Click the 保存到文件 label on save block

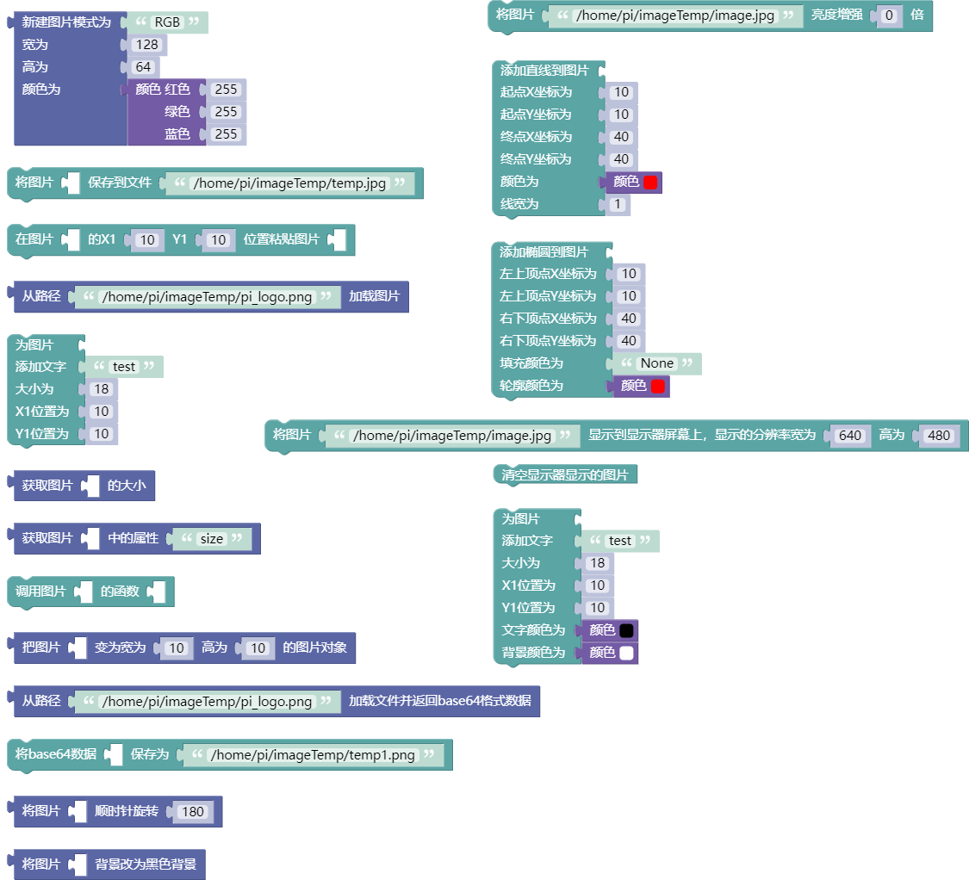click(x=119, y=183)
